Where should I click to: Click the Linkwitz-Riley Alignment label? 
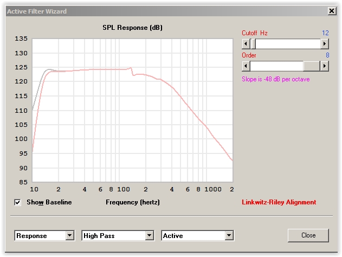[x=279, y=202]
